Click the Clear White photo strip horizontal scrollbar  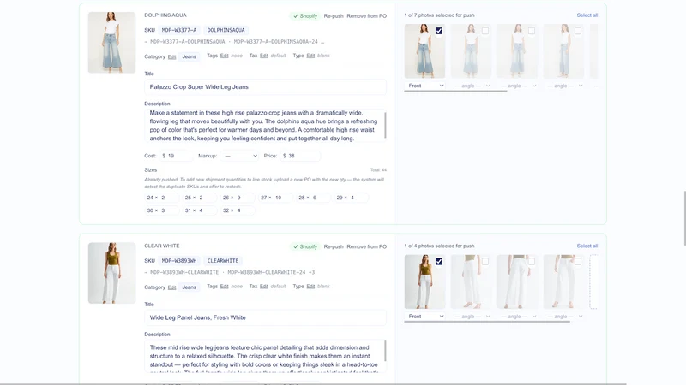click(487, 322)
